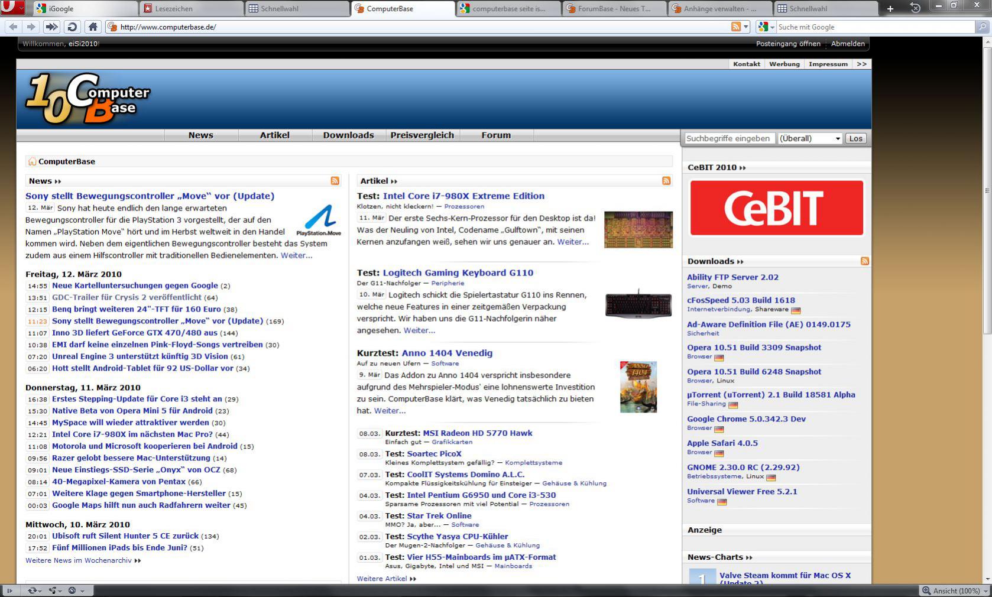Click the PlayStation Move logo image
Image resolution: width=992 pixels, height=597 pixels.
319,220
